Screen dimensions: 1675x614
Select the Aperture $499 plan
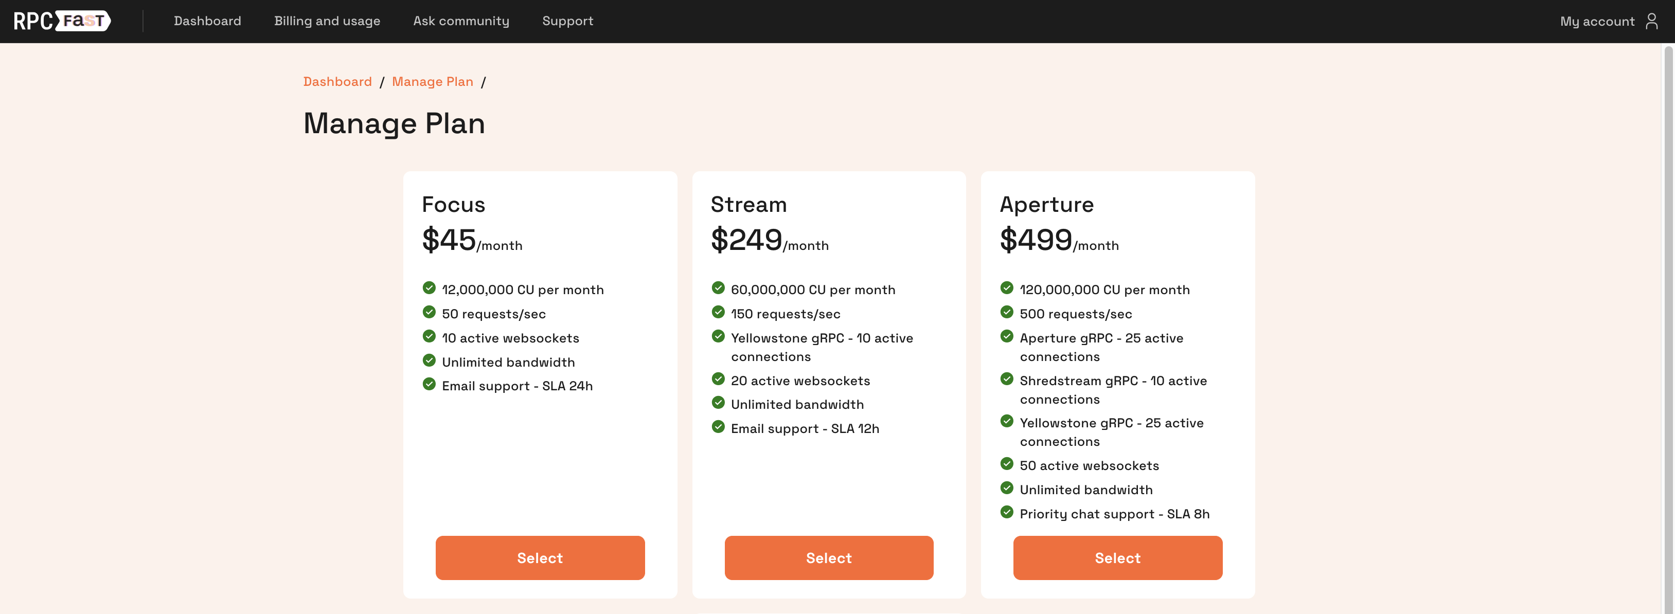click(x=1117, y=557)
